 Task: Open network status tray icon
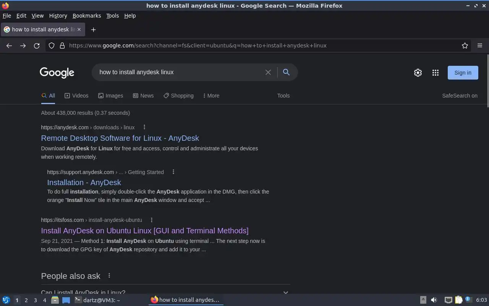click(x=449, y=300)
